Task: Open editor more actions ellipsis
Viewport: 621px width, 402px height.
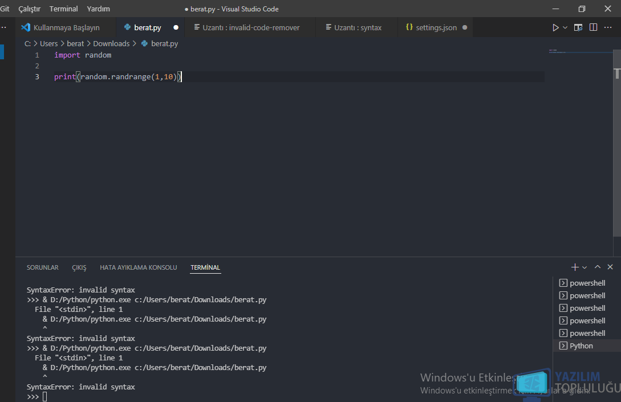Action: coord(608,27)
